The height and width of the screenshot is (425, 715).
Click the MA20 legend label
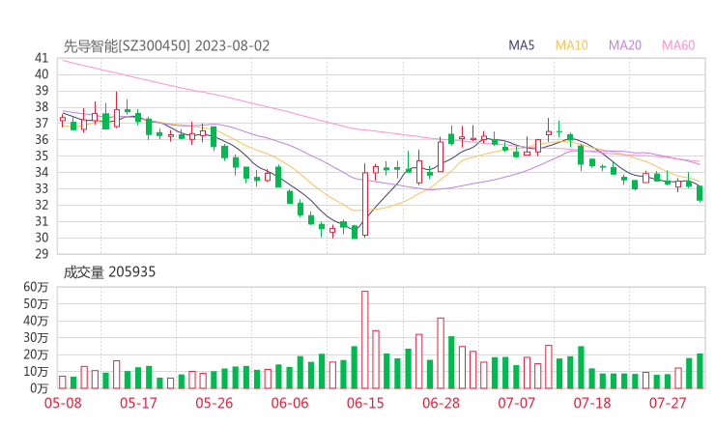(x=625, y=45)
